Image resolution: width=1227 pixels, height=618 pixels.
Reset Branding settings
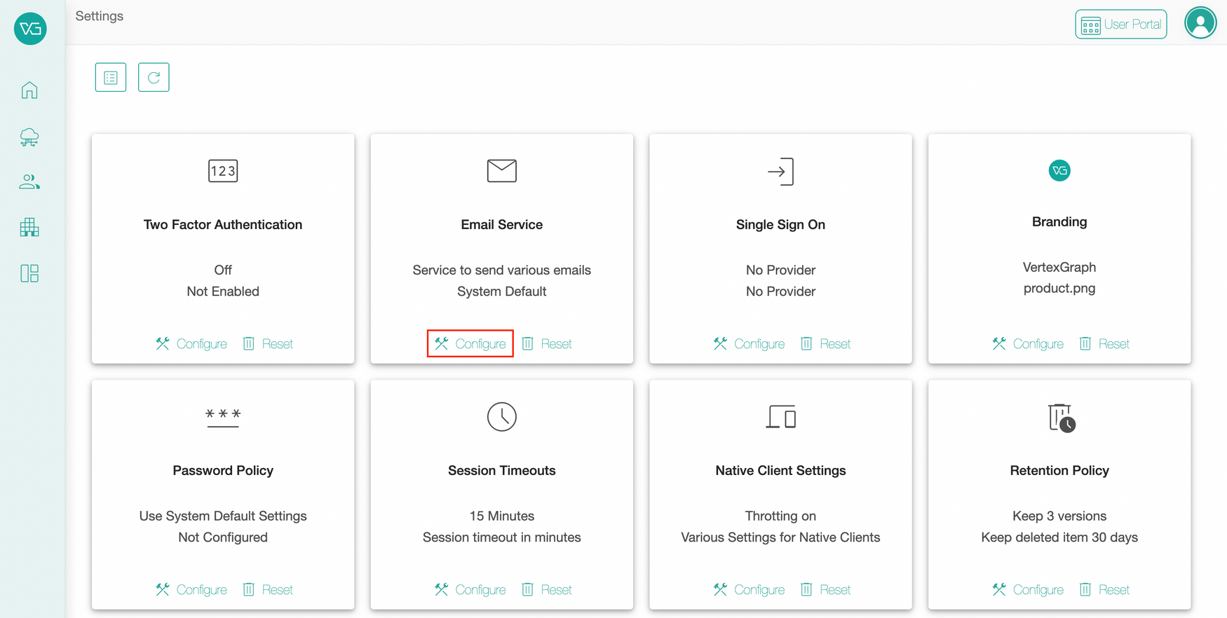point(1104,343)
